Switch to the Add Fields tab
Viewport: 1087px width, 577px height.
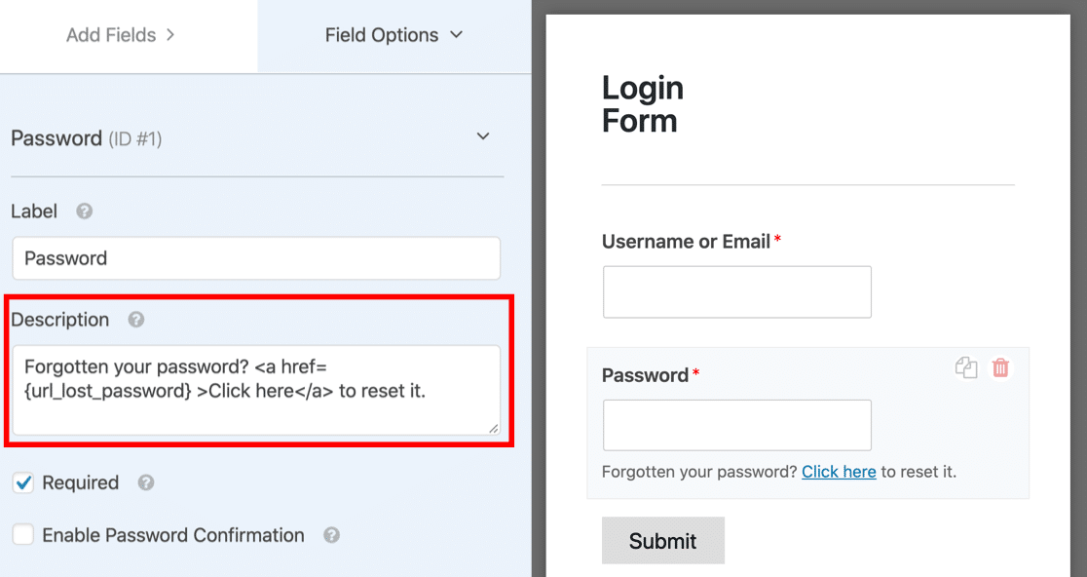(x=121, y=35)
